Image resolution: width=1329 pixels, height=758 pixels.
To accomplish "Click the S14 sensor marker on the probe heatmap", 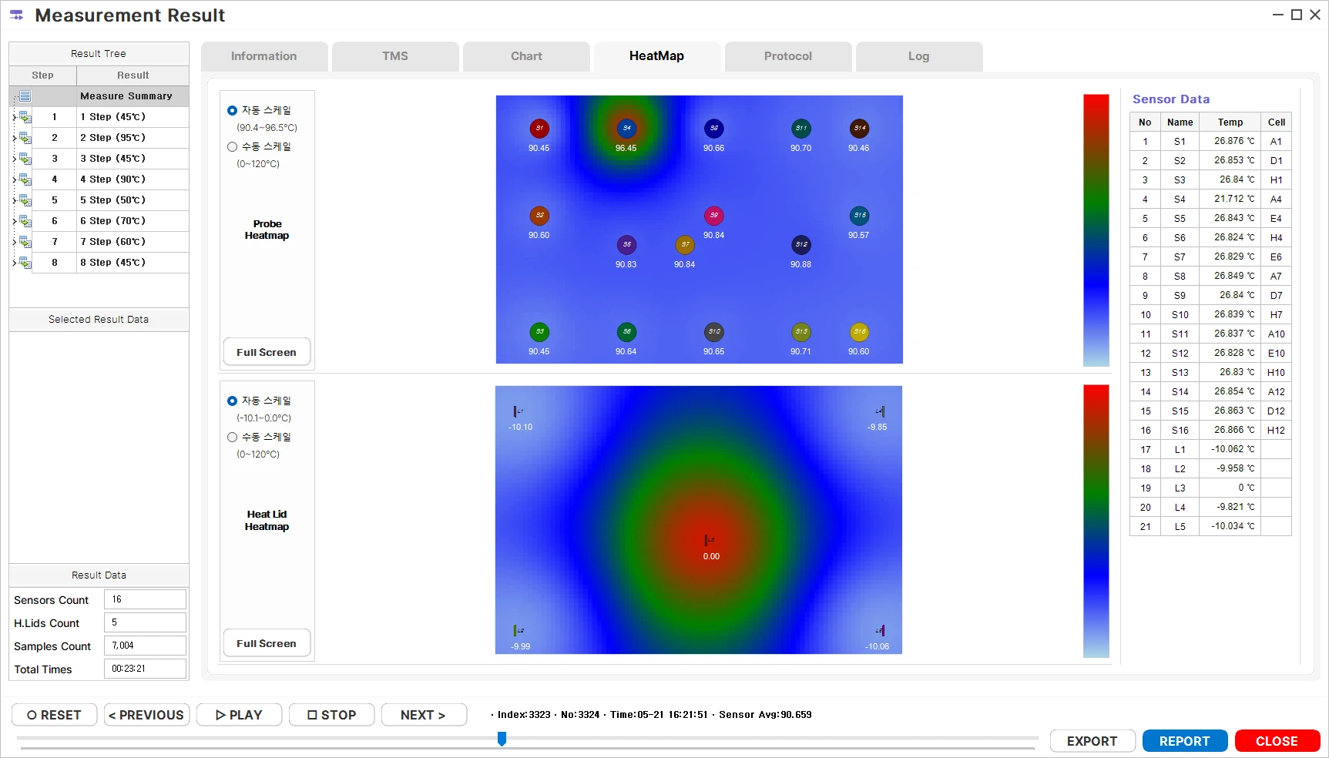I will [859, 129].
